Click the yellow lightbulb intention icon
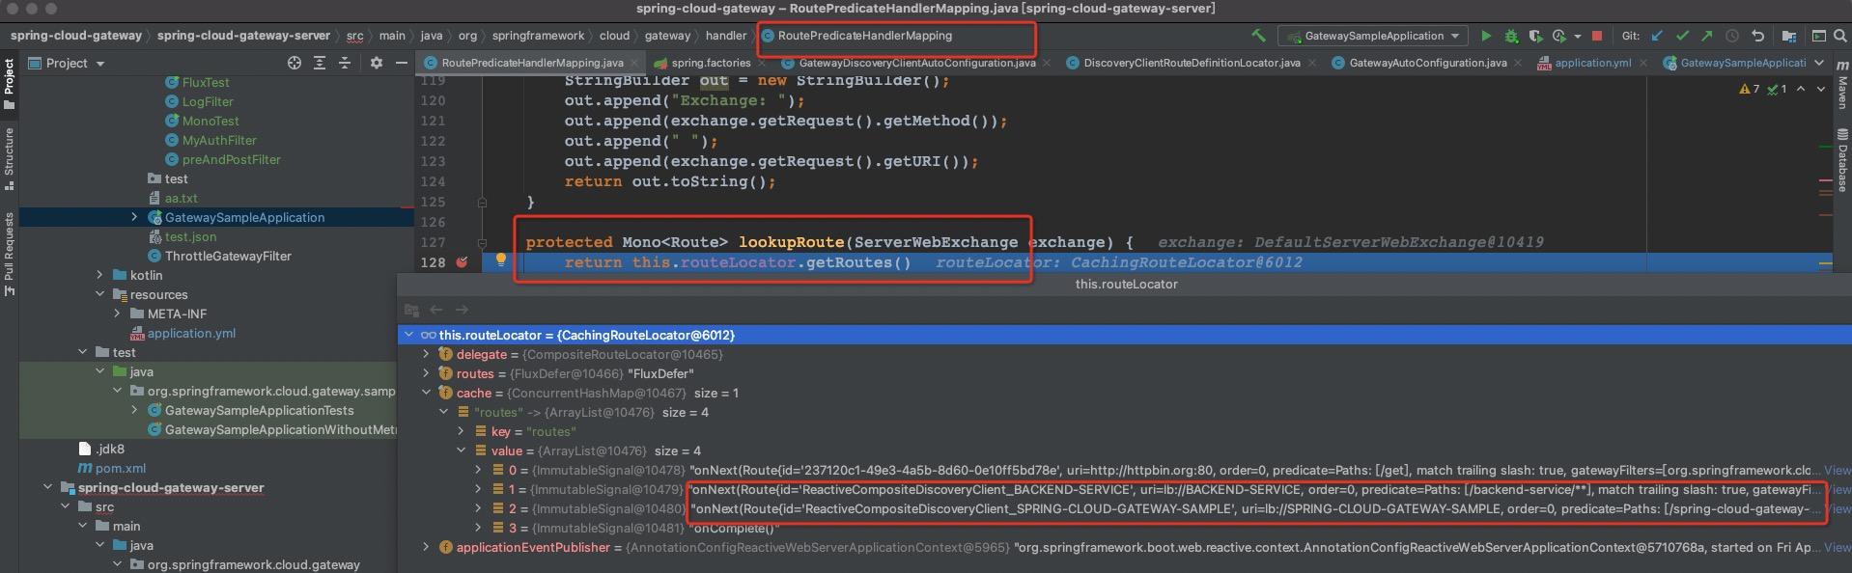Viewport: 1852px width, 573px height. coord(500,259)
